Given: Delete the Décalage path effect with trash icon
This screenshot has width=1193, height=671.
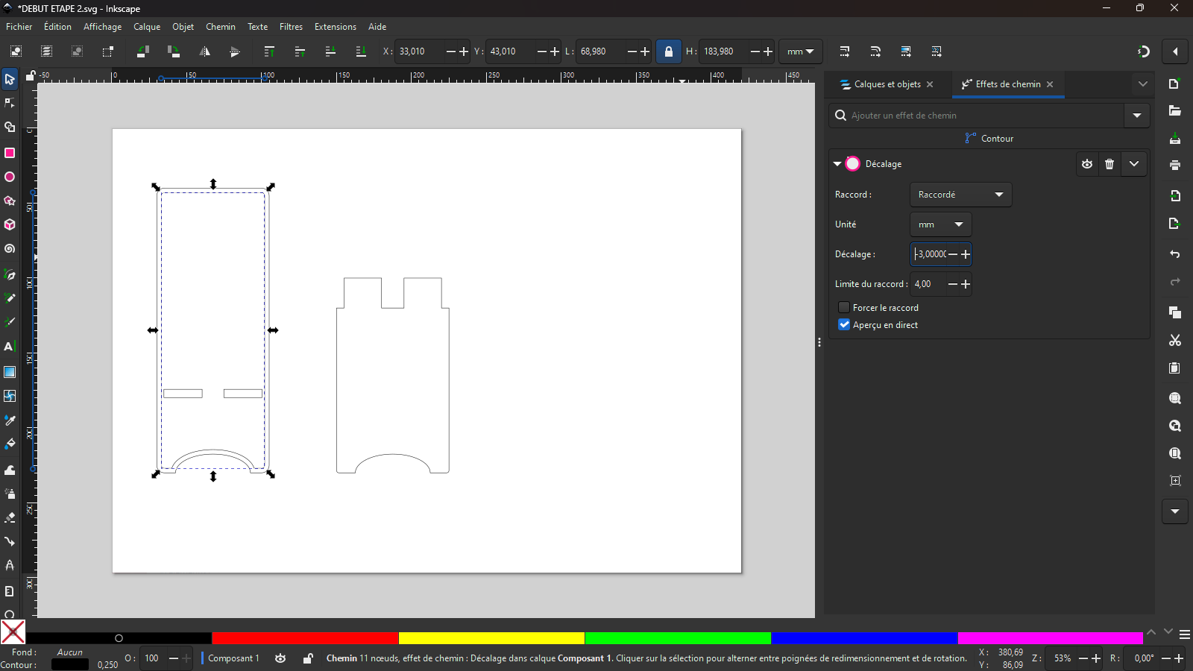Looking at the screenshot, I should click(x=1109, y=164).
